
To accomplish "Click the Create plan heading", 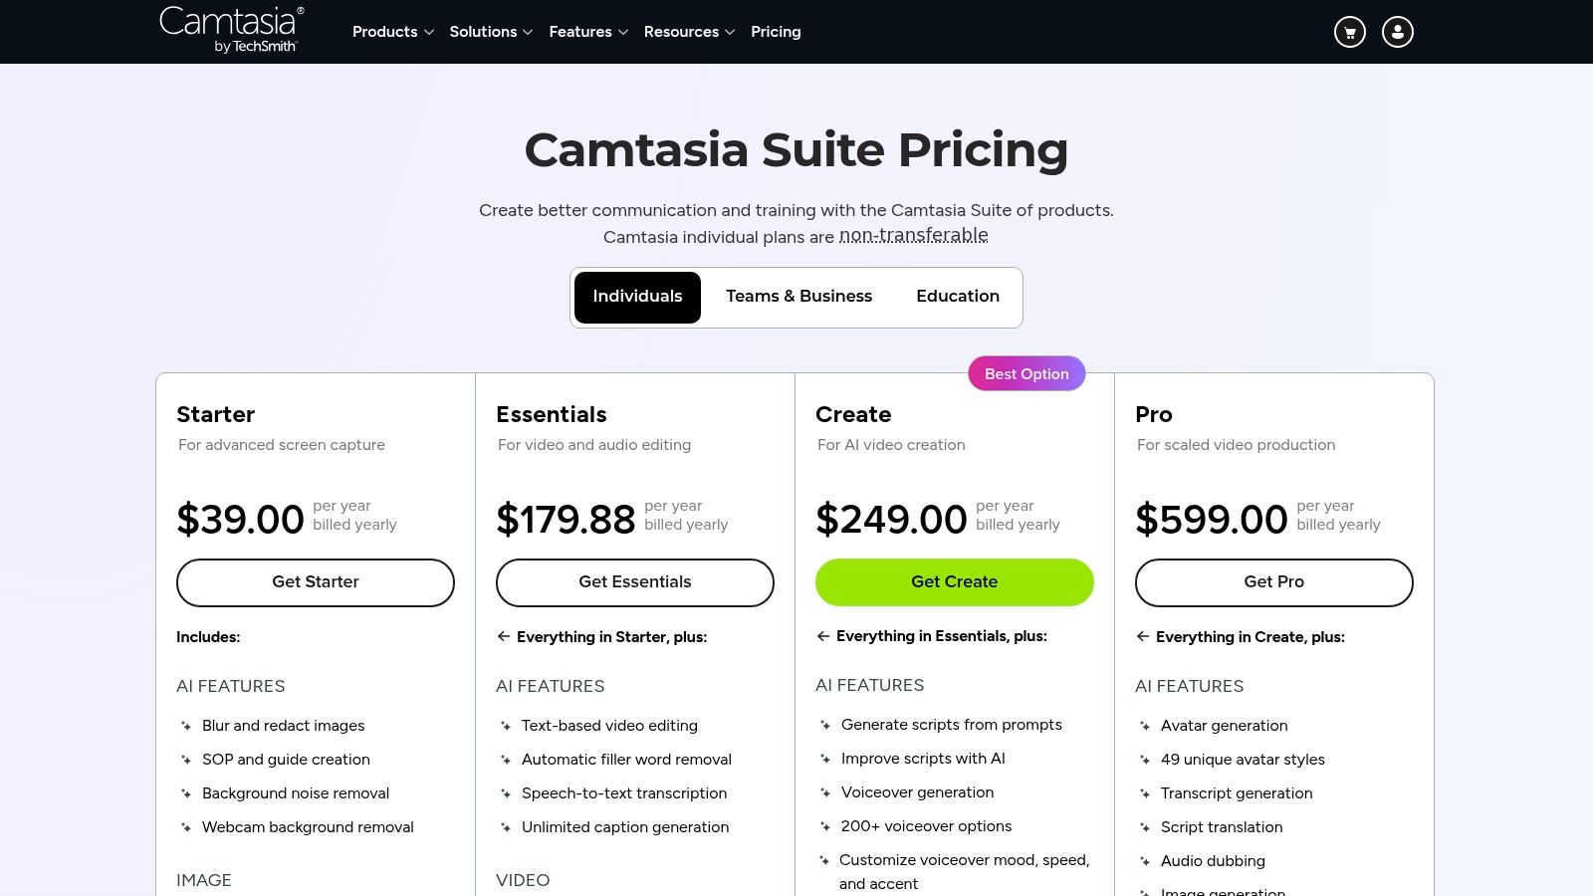I will coord(853,414).
